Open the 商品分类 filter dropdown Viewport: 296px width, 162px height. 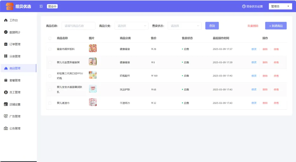(131, 26)
